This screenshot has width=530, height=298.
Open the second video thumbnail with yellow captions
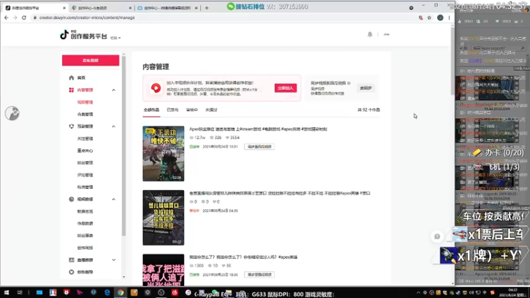pos(163,218)
